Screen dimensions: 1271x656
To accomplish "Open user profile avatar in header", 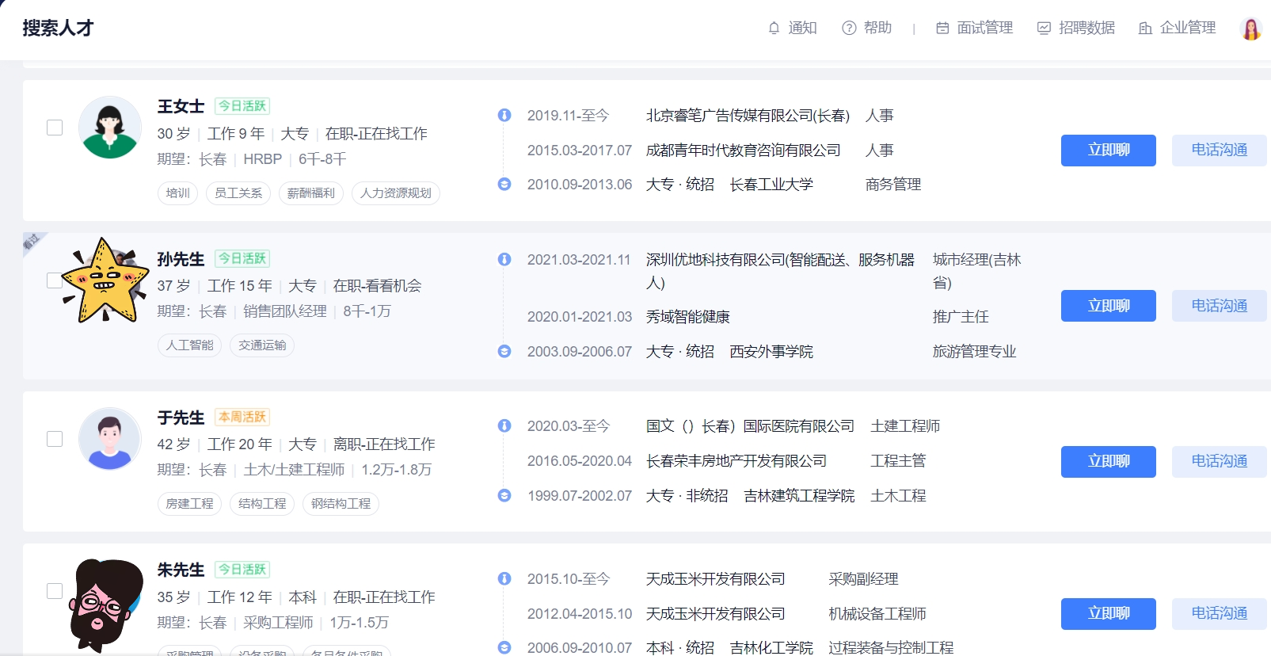I will [x=1250, y=29].
